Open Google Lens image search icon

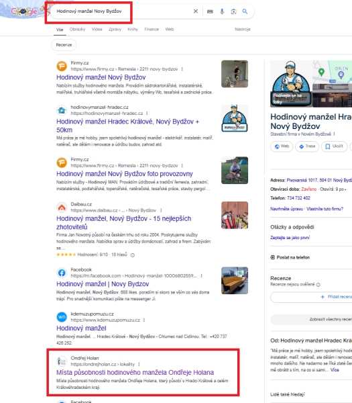(x=233, y=11)
